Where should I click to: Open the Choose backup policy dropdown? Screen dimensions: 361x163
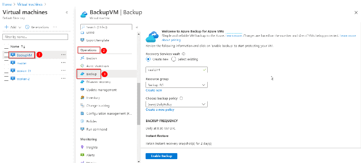177,104
